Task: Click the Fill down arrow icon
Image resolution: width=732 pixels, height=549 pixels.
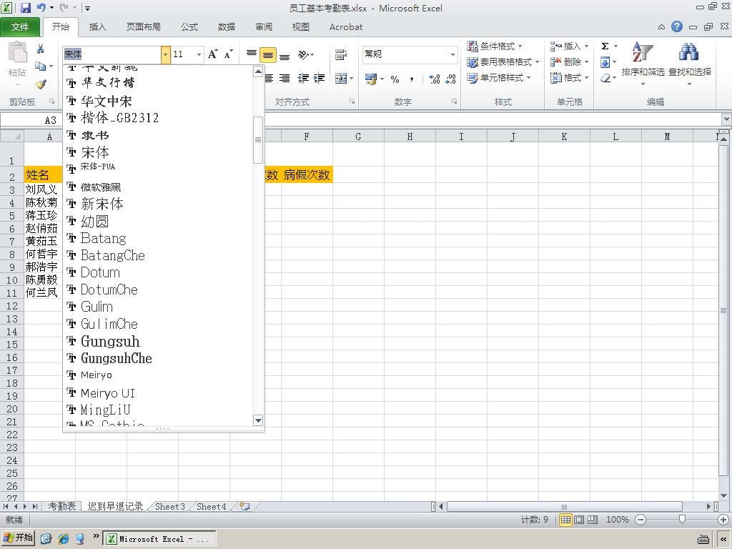Action: pyautogui.click(x=605, y=61)
